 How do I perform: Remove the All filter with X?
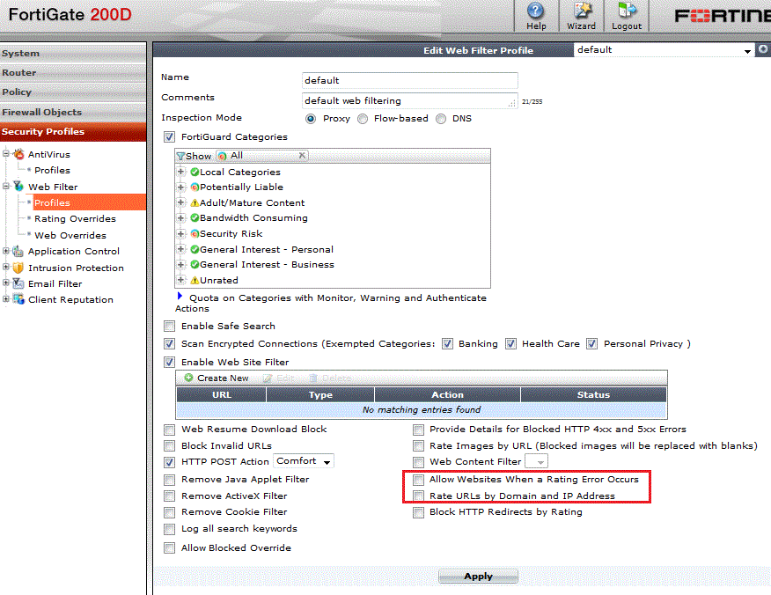[x=303, y=156]
